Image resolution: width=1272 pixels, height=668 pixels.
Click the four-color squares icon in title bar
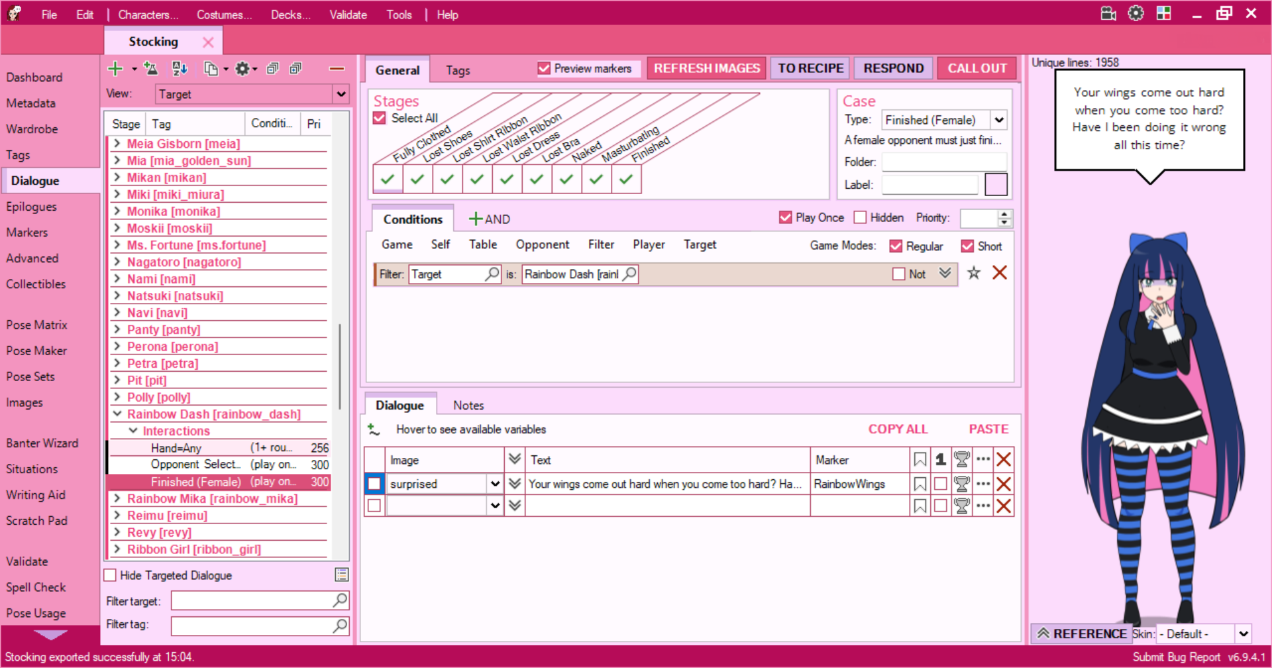click(1164, 14)
